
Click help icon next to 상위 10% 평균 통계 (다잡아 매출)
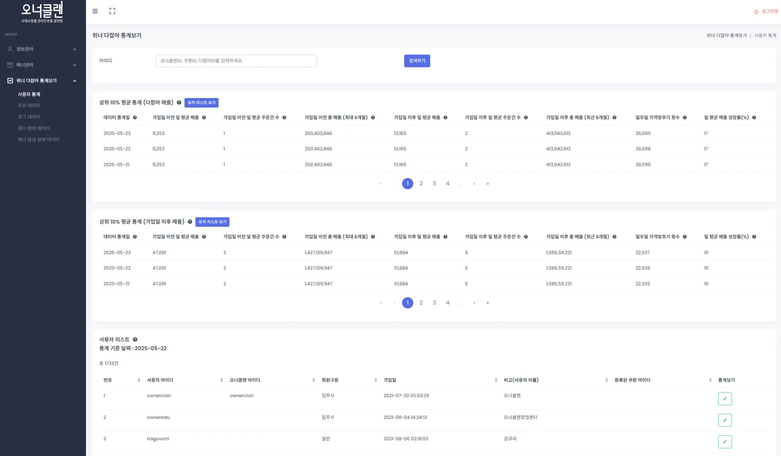tap(179, 103)
